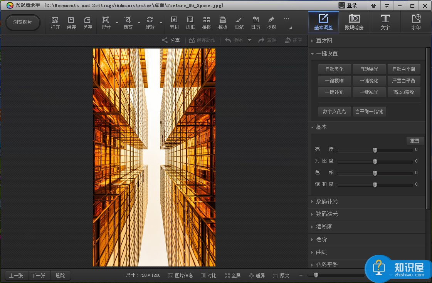Click the 浏览图片 (Browse pictures) button

tap(23, 22)
